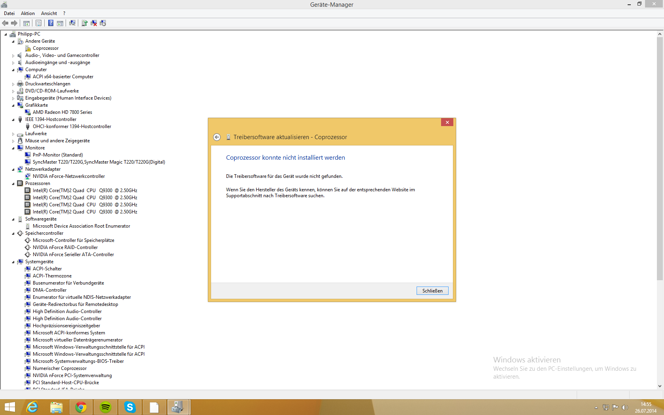Collapse the Grafikkarte category

[x=13, y=106]
